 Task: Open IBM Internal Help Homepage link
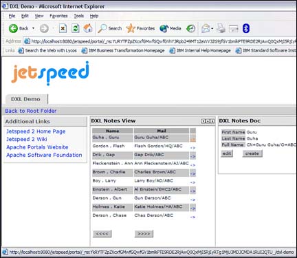(x=200, y=50)
